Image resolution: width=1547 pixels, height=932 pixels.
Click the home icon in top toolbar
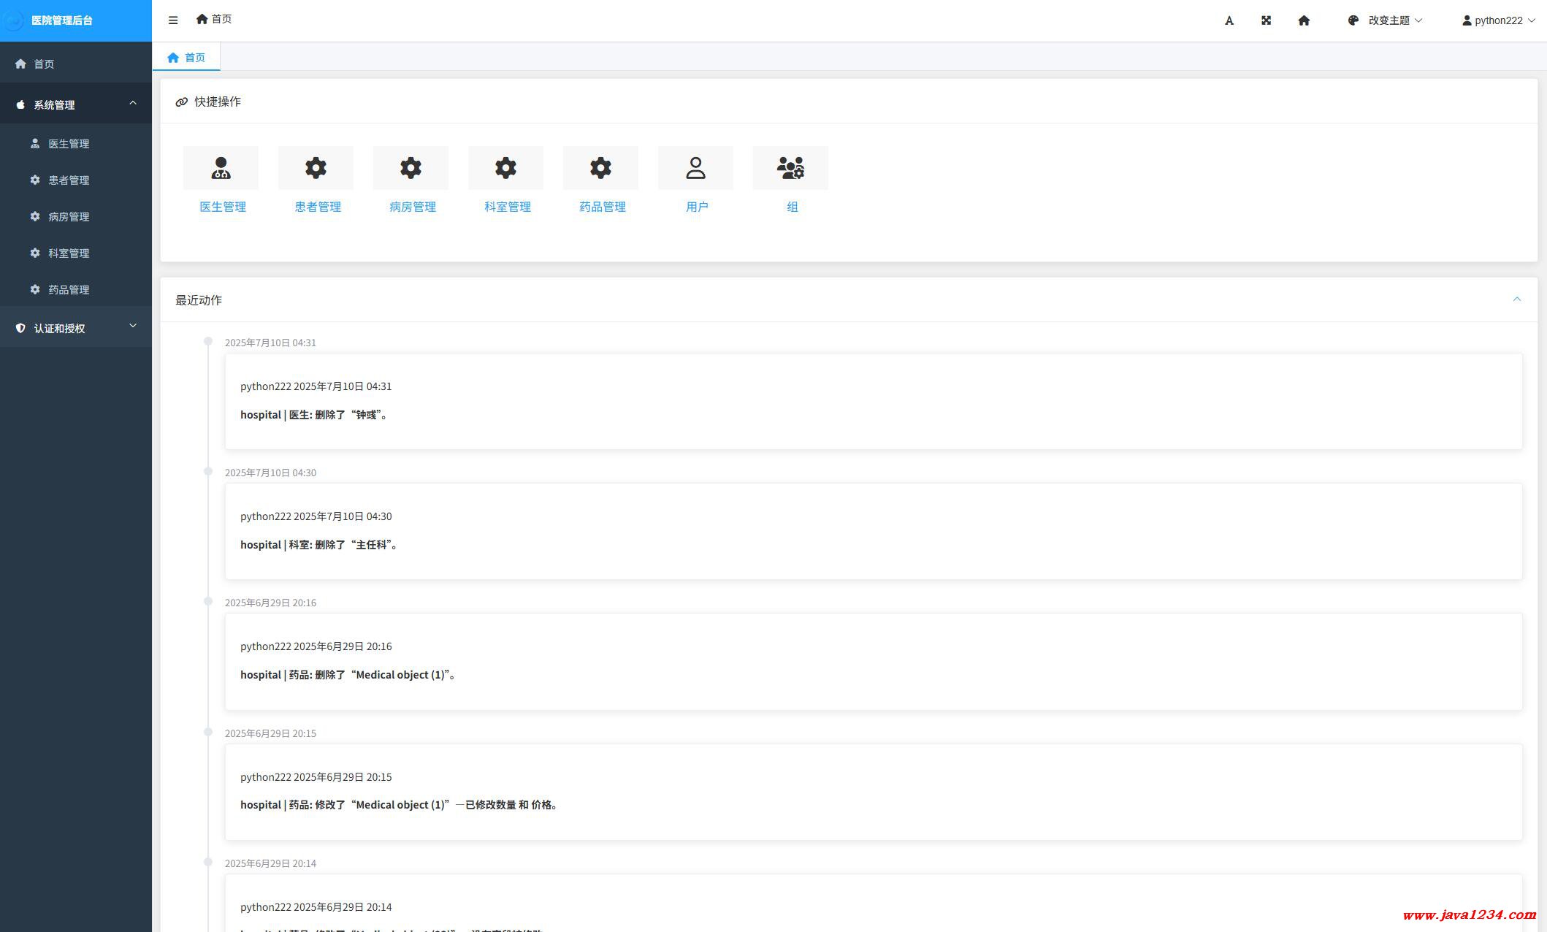tap(1304, 20)
